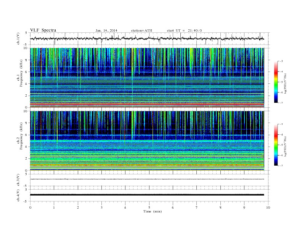The image size is (302, 233).
Task: Click tick label "9" on the Time axis
Action: 244,207
